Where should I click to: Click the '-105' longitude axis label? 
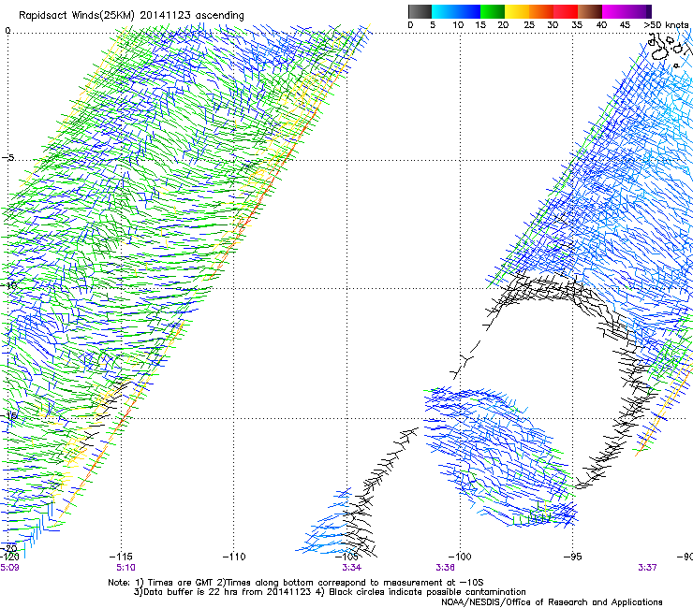[x=346, y=557]
